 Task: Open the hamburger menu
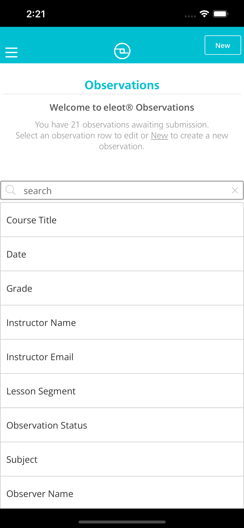11,52
